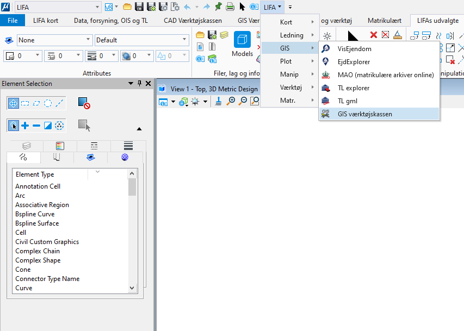Choose EjdExplorer from the GIS submenu
The width and height of the screenshot is (464, 331).
coord(354,62)
